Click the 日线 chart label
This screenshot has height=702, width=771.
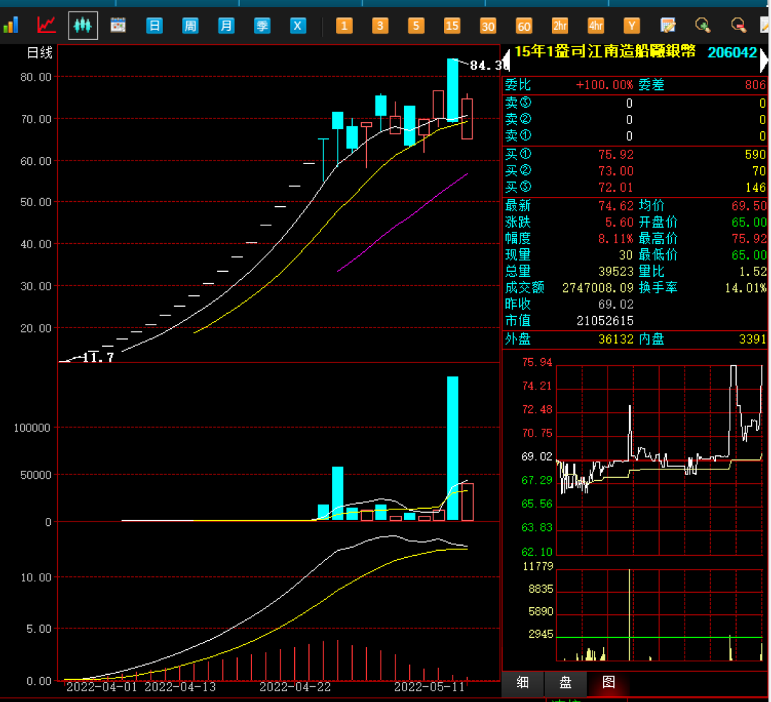[x=39, y=53]
